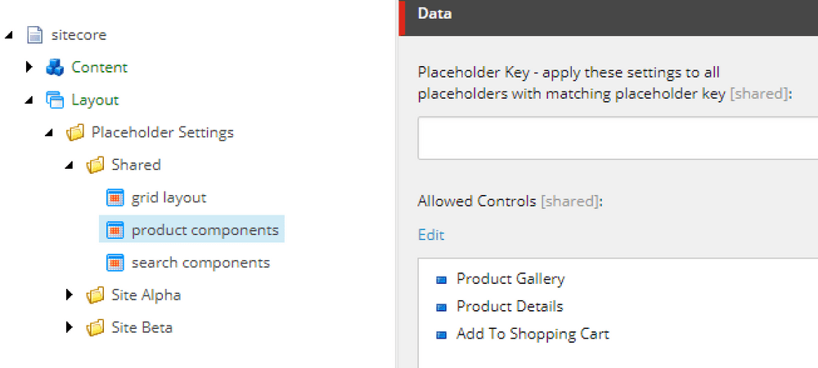Click the Placeholder Settings folder icon
This screenshot has height=368, width=818.
tap(75, 133)
